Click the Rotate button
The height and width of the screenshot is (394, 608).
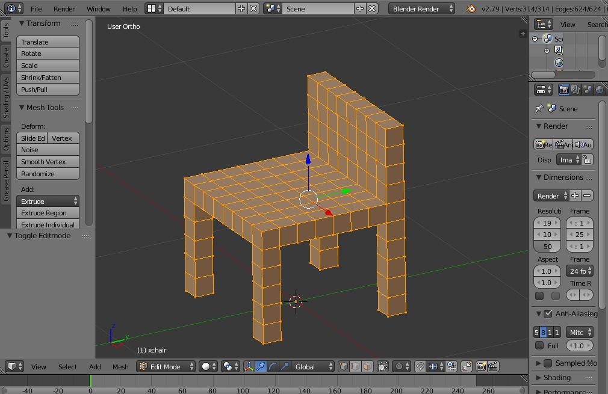(x=48, y=54)
